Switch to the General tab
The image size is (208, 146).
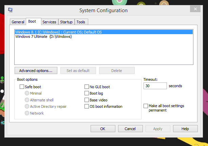click(x=18, y=22)
